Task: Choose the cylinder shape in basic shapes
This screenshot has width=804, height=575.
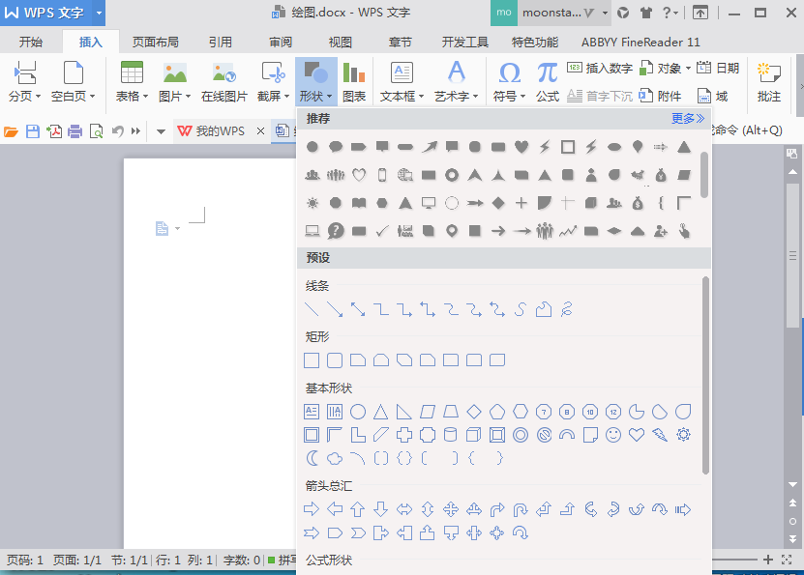Action: tap(450, 435)
